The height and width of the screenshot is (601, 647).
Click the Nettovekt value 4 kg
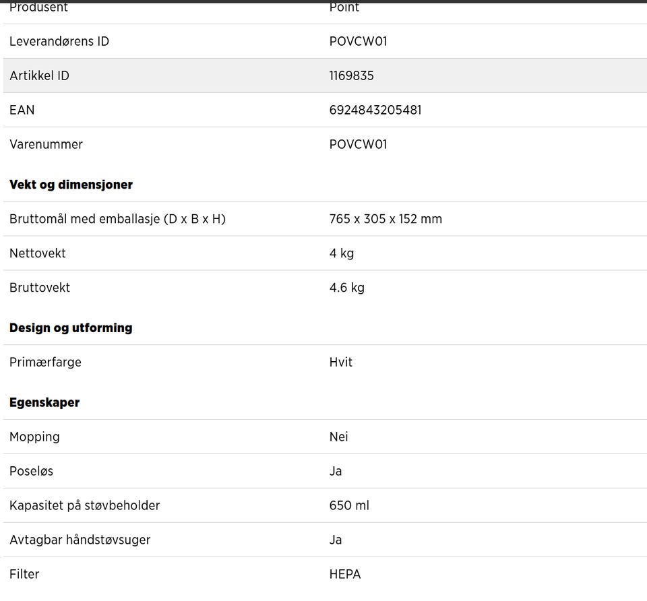(x=342, y=253)
